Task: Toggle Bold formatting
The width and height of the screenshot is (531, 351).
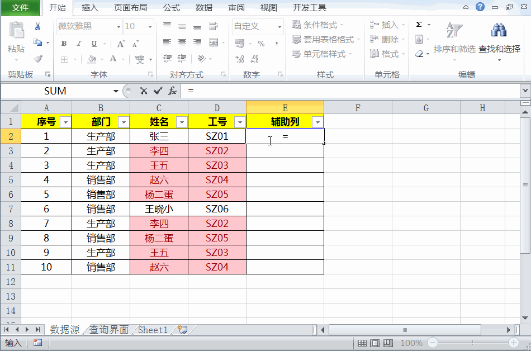Action: (x=64, y=44)
